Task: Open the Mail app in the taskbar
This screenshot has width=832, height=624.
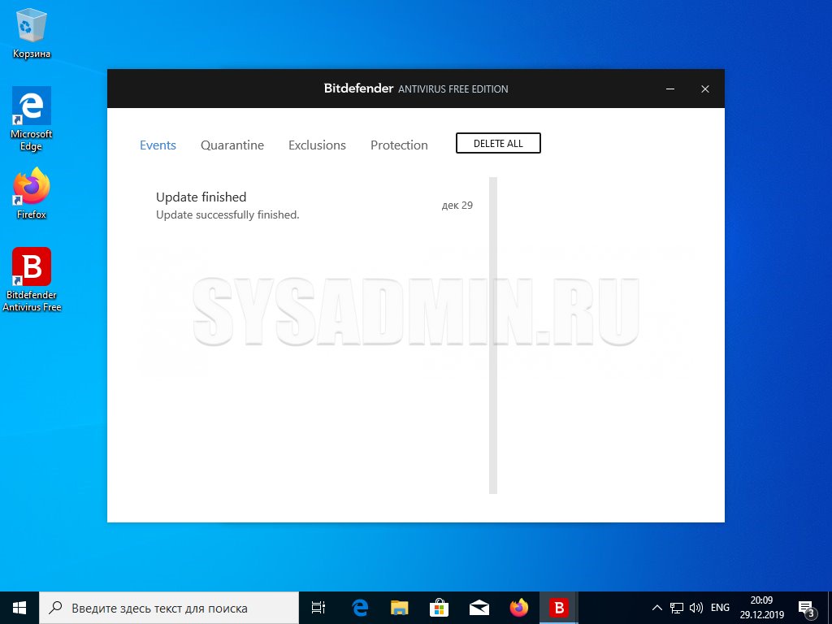Action: click(x=479, y=608)
